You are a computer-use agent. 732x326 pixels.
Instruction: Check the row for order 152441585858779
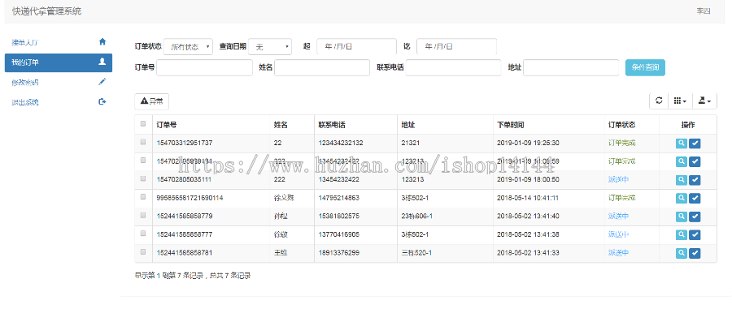point(143,215)
